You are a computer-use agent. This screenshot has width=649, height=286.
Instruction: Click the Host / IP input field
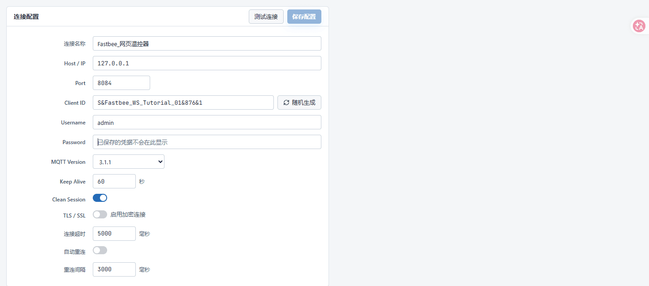click(x=207, y=63)
